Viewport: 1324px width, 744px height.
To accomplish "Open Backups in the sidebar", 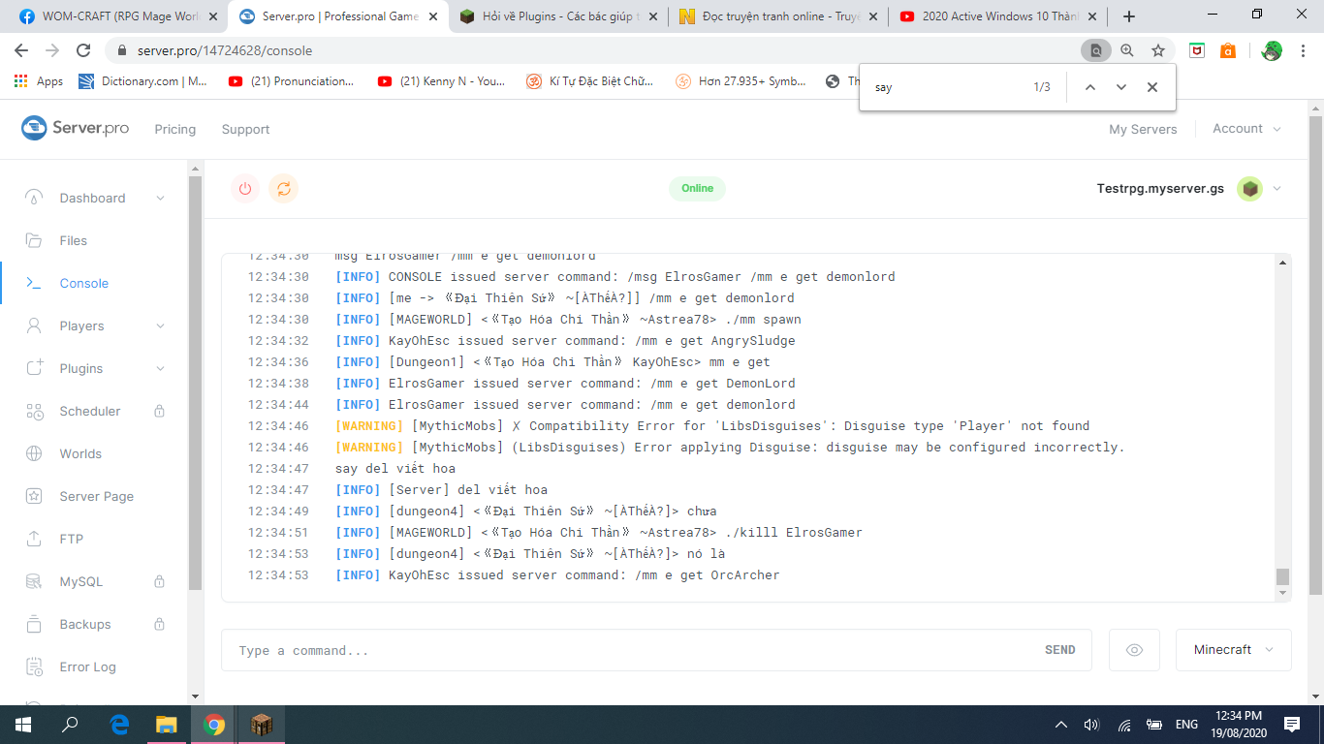I will point(85,624).
